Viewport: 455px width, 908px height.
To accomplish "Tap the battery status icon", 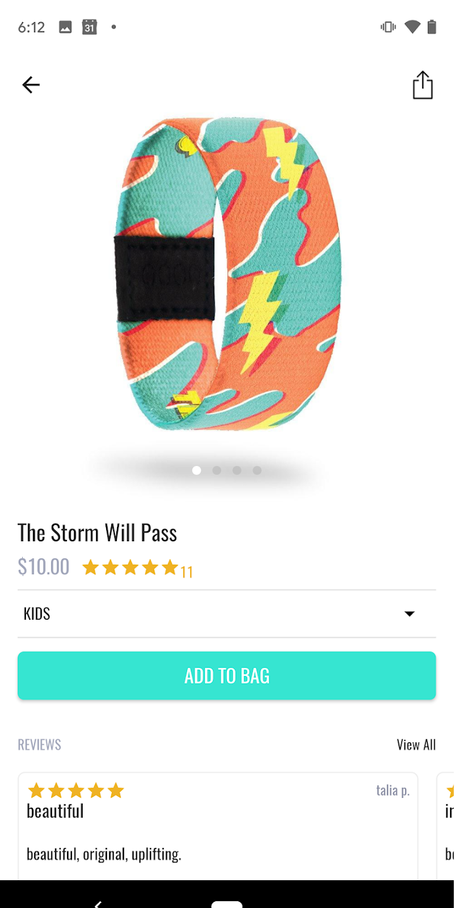I will 432,27.
